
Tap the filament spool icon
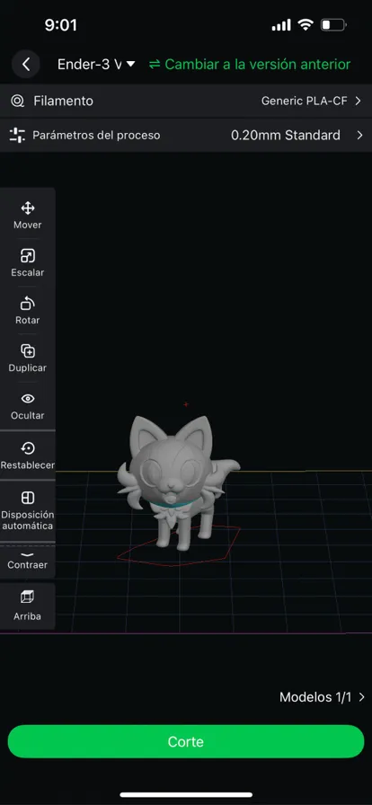[17, 101]
